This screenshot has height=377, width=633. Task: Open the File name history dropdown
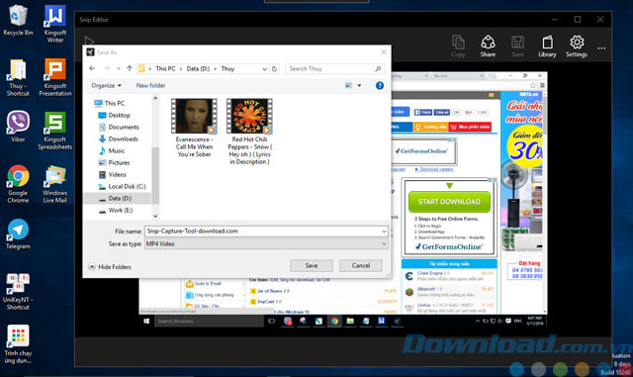click(384, 232)
